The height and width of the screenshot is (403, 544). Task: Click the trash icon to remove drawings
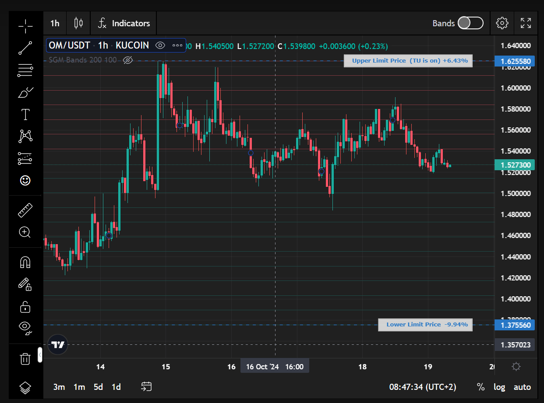[25, 359]
